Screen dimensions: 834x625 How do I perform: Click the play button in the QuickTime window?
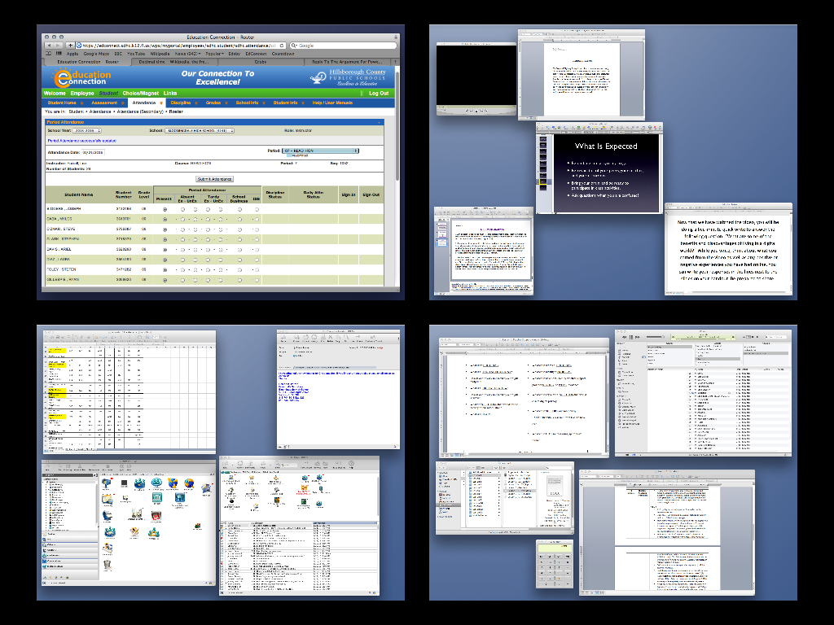pos(476,111)
